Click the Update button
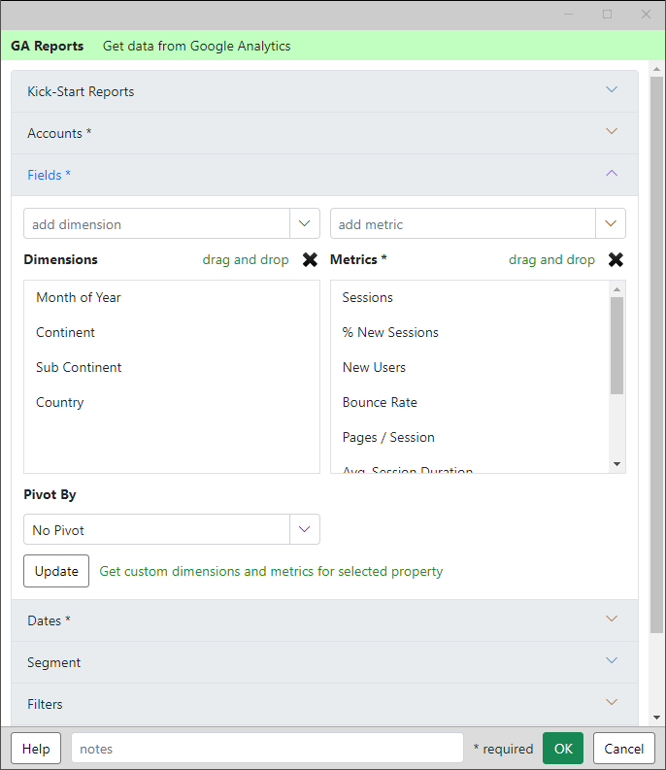The width and height of the screenshot is (666, 770). [x=56, y=571]
